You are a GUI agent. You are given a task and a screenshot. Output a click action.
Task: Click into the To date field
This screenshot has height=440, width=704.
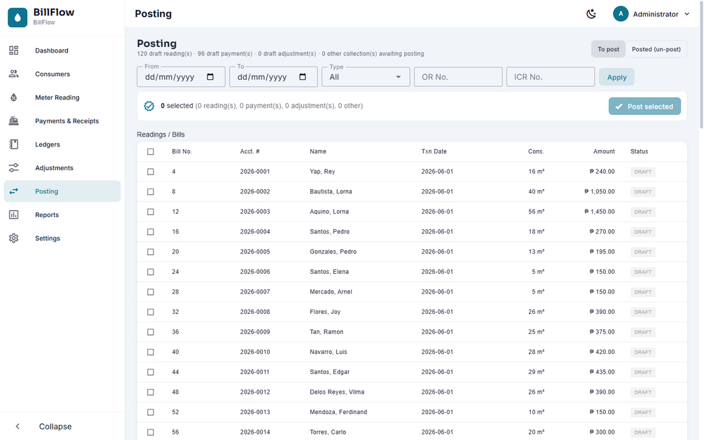pos(273,77)
